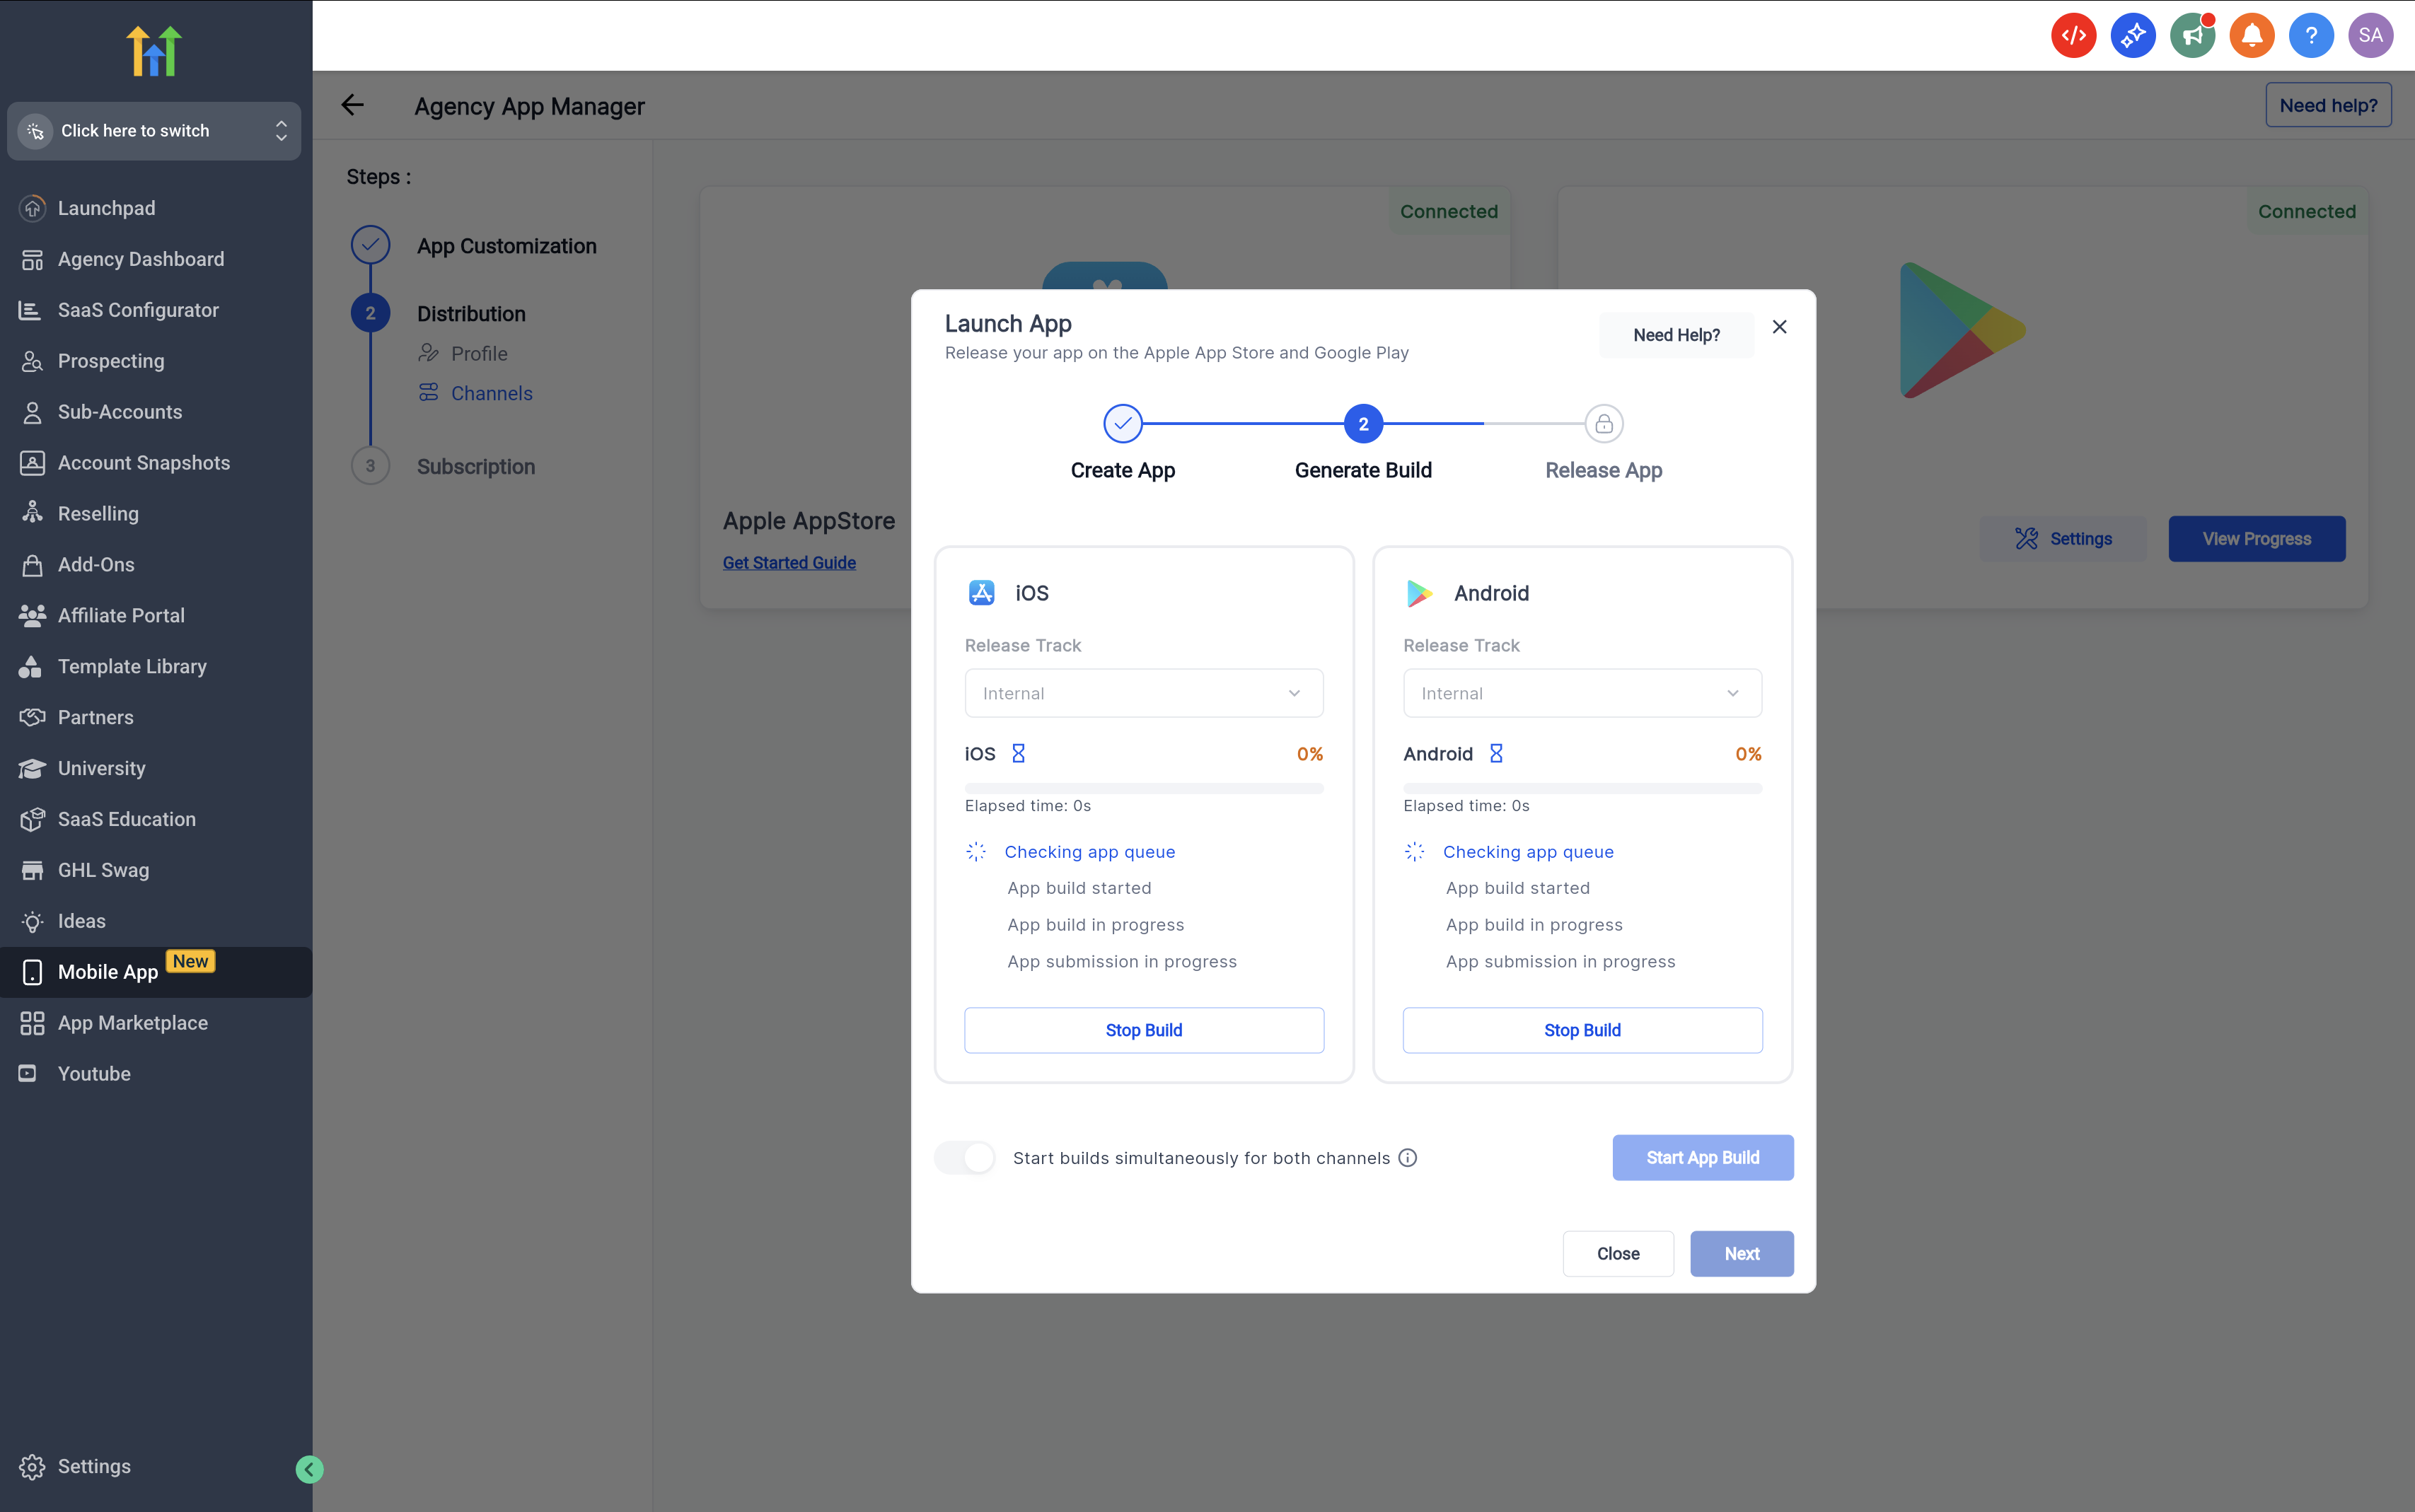This screenshot has width=2415, height=1512.
Task: Select the Generate Build step circle
Action: tap(1362, 424)
